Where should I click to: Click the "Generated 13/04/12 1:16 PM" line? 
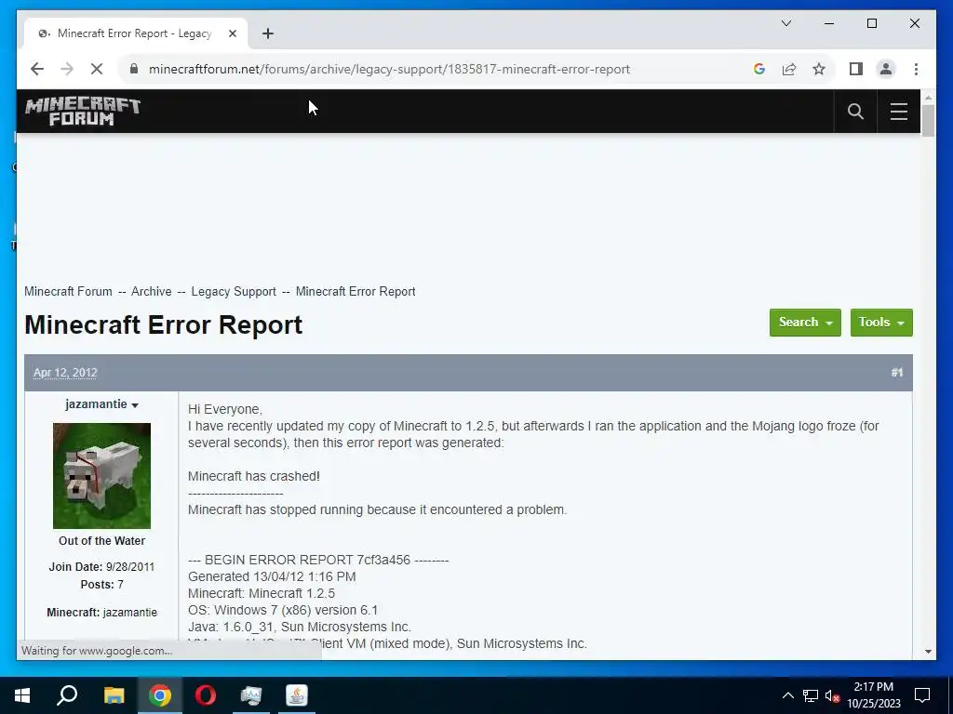coord(272,576)
